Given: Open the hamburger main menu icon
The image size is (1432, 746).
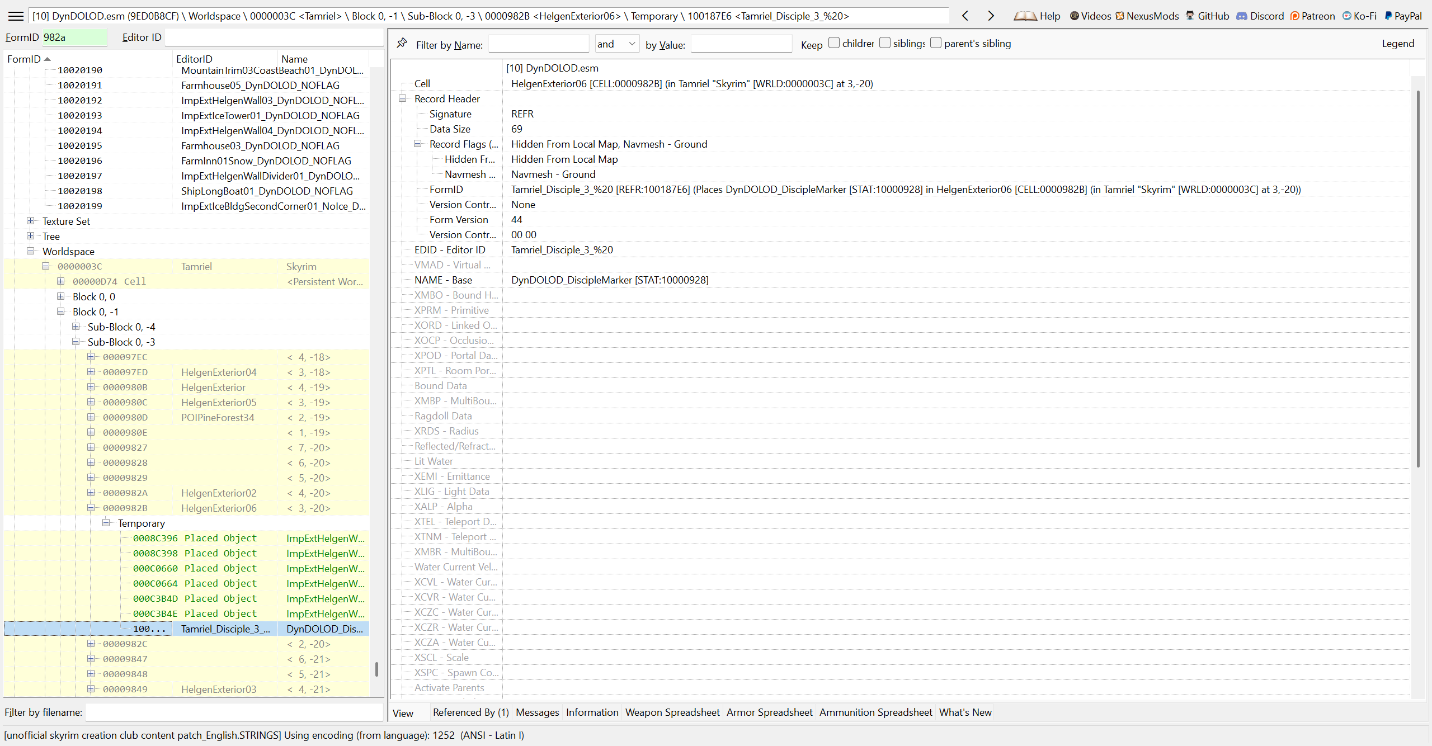Looking at the screenshot, I should click(16, 16).
